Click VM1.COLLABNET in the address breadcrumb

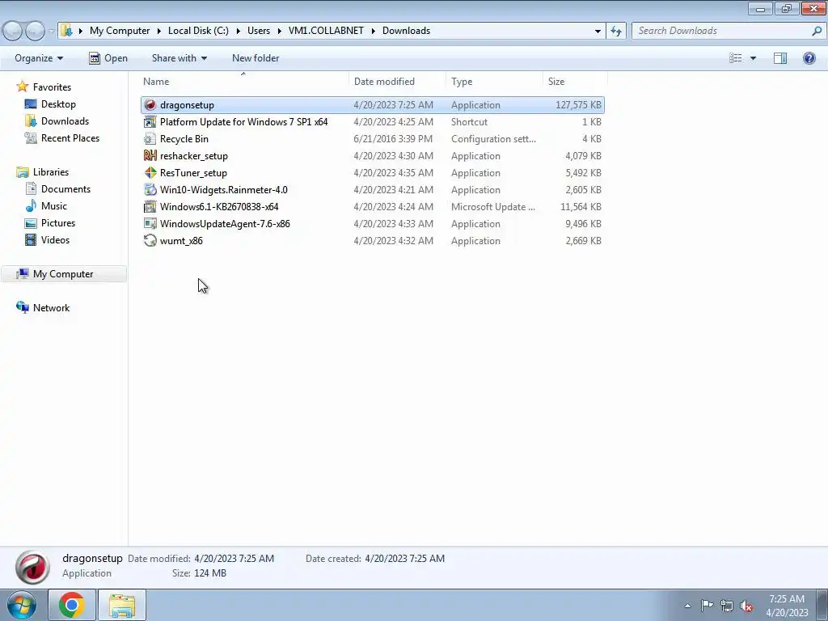tap(326, 31)
